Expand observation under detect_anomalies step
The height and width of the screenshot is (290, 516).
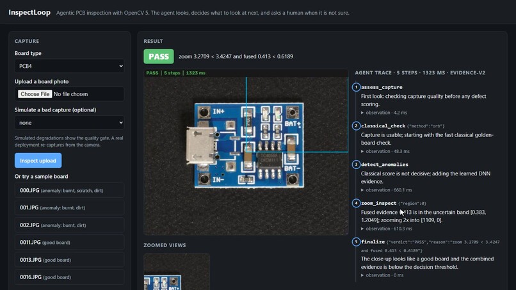click(387, 190)
